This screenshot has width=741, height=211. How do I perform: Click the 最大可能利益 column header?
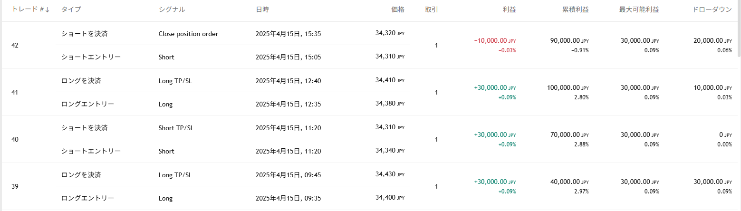click(640, 10)
